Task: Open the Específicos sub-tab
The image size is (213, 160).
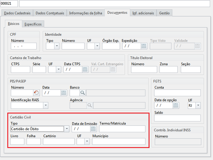Action: [x=33, y=24]
